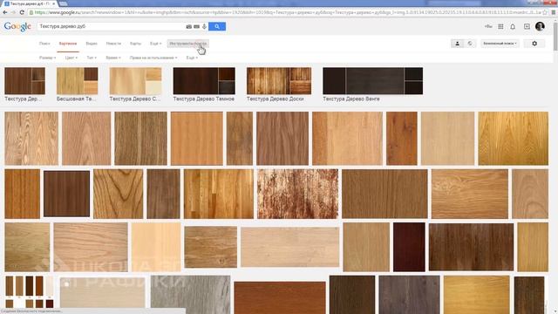Start voice search with the microphone icon

pyautogui.click(x=204, y=27)
